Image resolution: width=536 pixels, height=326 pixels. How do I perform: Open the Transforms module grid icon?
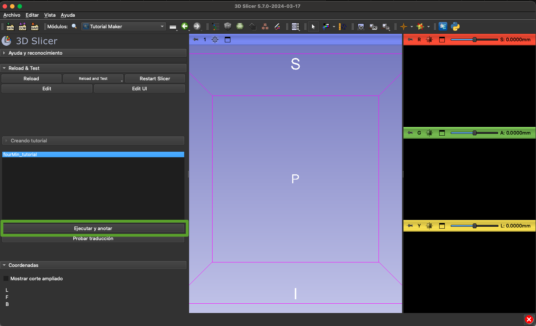point(253,26)
